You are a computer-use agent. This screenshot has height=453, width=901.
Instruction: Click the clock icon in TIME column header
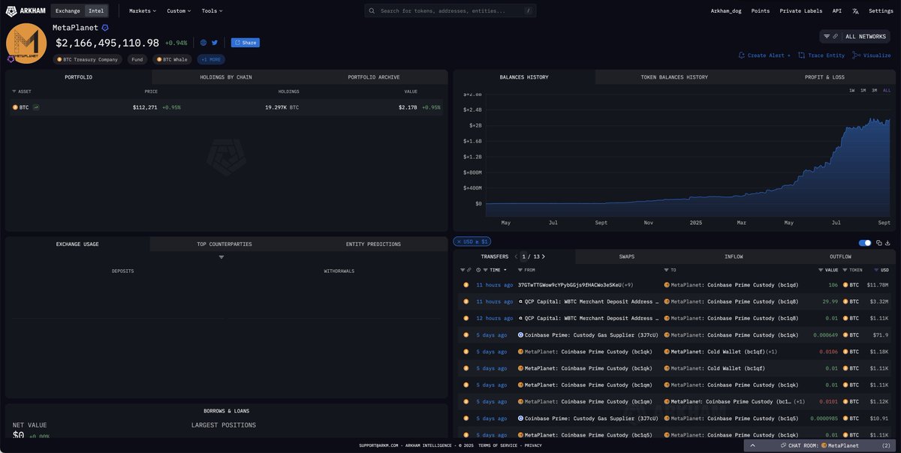(x=478, y=270)
